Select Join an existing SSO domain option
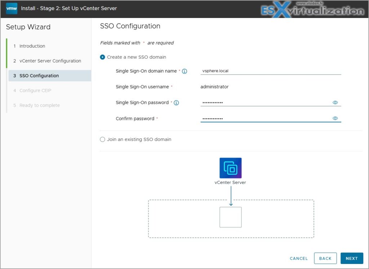This screenshot has width=369, height=269. coord(102,139)
